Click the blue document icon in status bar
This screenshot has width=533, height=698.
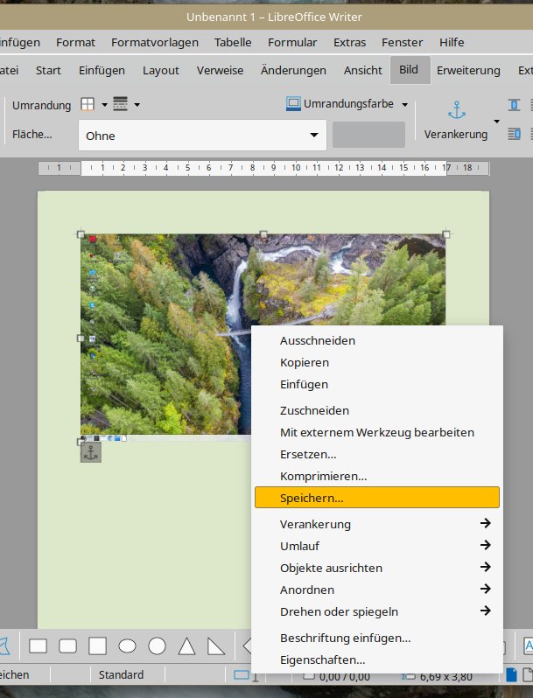[512, 675]
